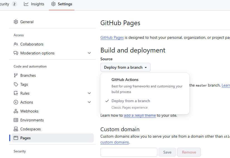Click the Code and automation section header
Image resolution: width=230 pixels, height=158 pixels.
[x=30, y=66]
